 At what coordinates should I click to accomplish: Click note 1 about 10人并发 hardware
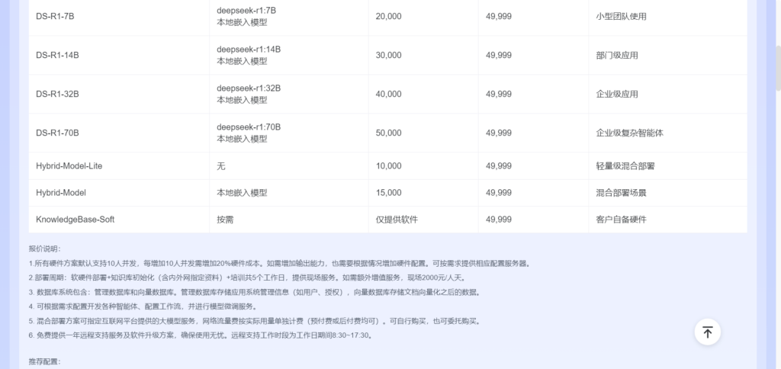pyautogui.click(x=279, y=264)
